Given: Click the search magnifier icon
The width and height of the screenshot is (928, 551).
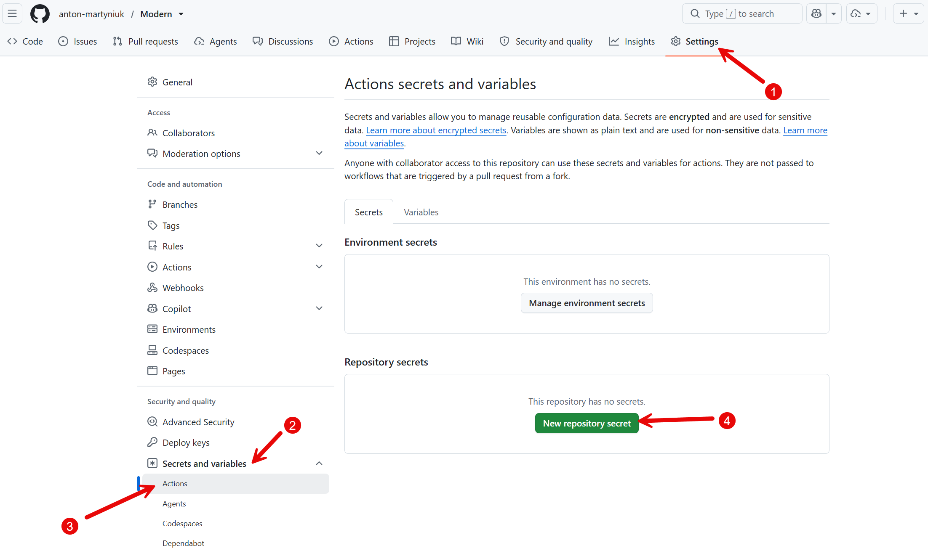Looking at the screenshot, I should click(x=695, y=14).
